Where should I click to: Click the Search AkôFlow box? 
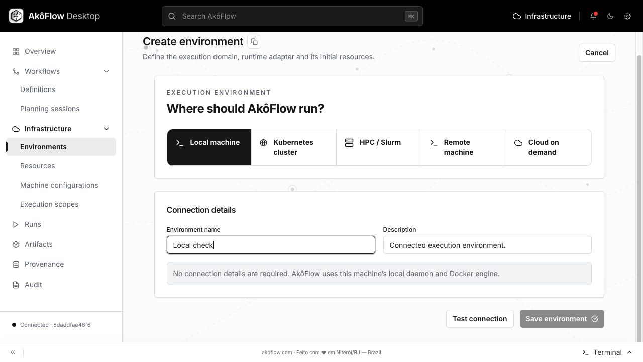click(292, 16)
